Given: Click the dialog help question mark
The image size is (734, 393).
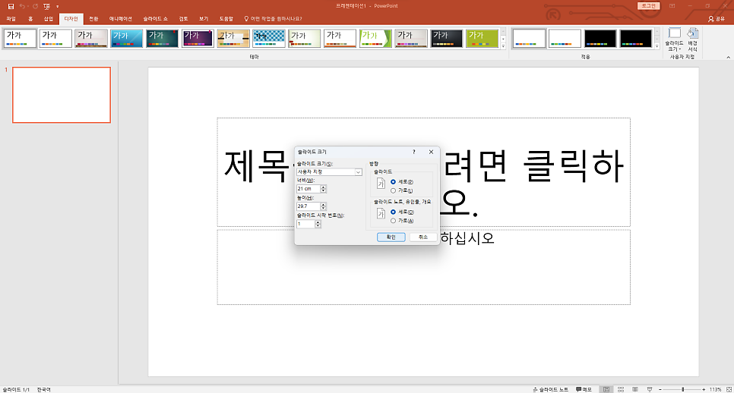Looking at the screenshot, I should tap(414, 152).
